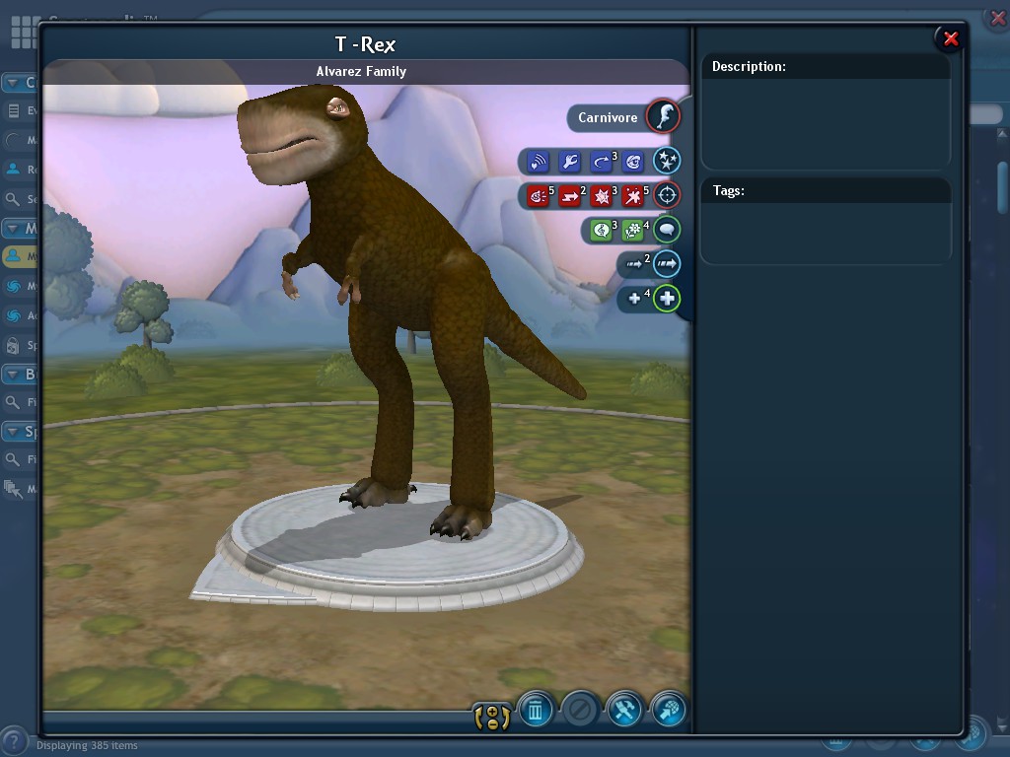Click the social speech bubble circle icon
Image resolution: width=1010 pixels, height=757 pixels.
667,229
